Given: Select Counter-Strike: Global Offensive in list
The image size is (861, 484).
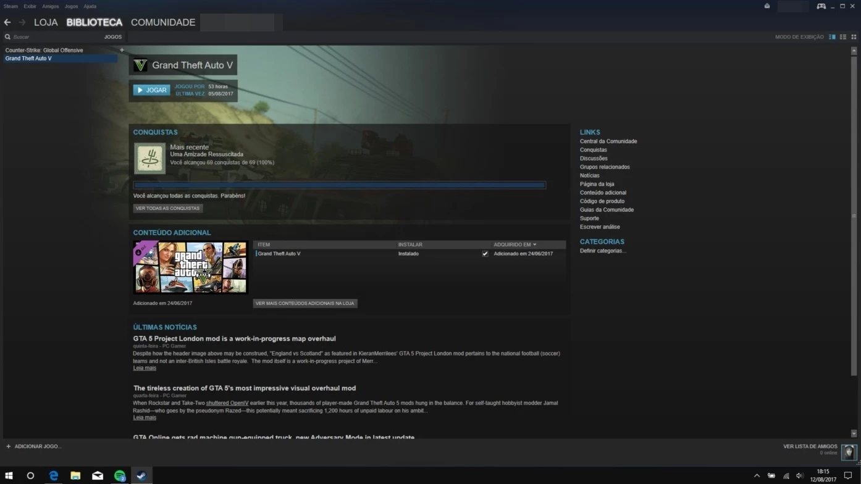Looking at the screenshot, I should pos(44,50).
